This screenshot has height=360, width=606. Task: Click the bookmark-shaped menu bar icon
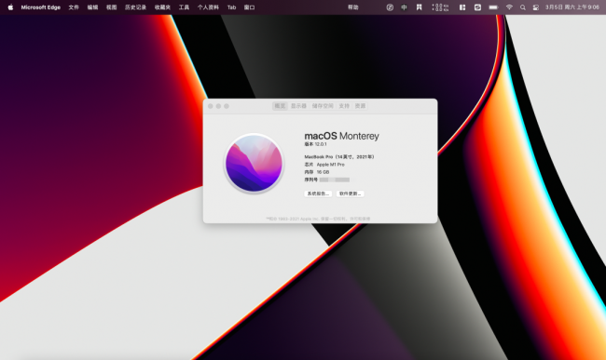[x=419, y=7]
